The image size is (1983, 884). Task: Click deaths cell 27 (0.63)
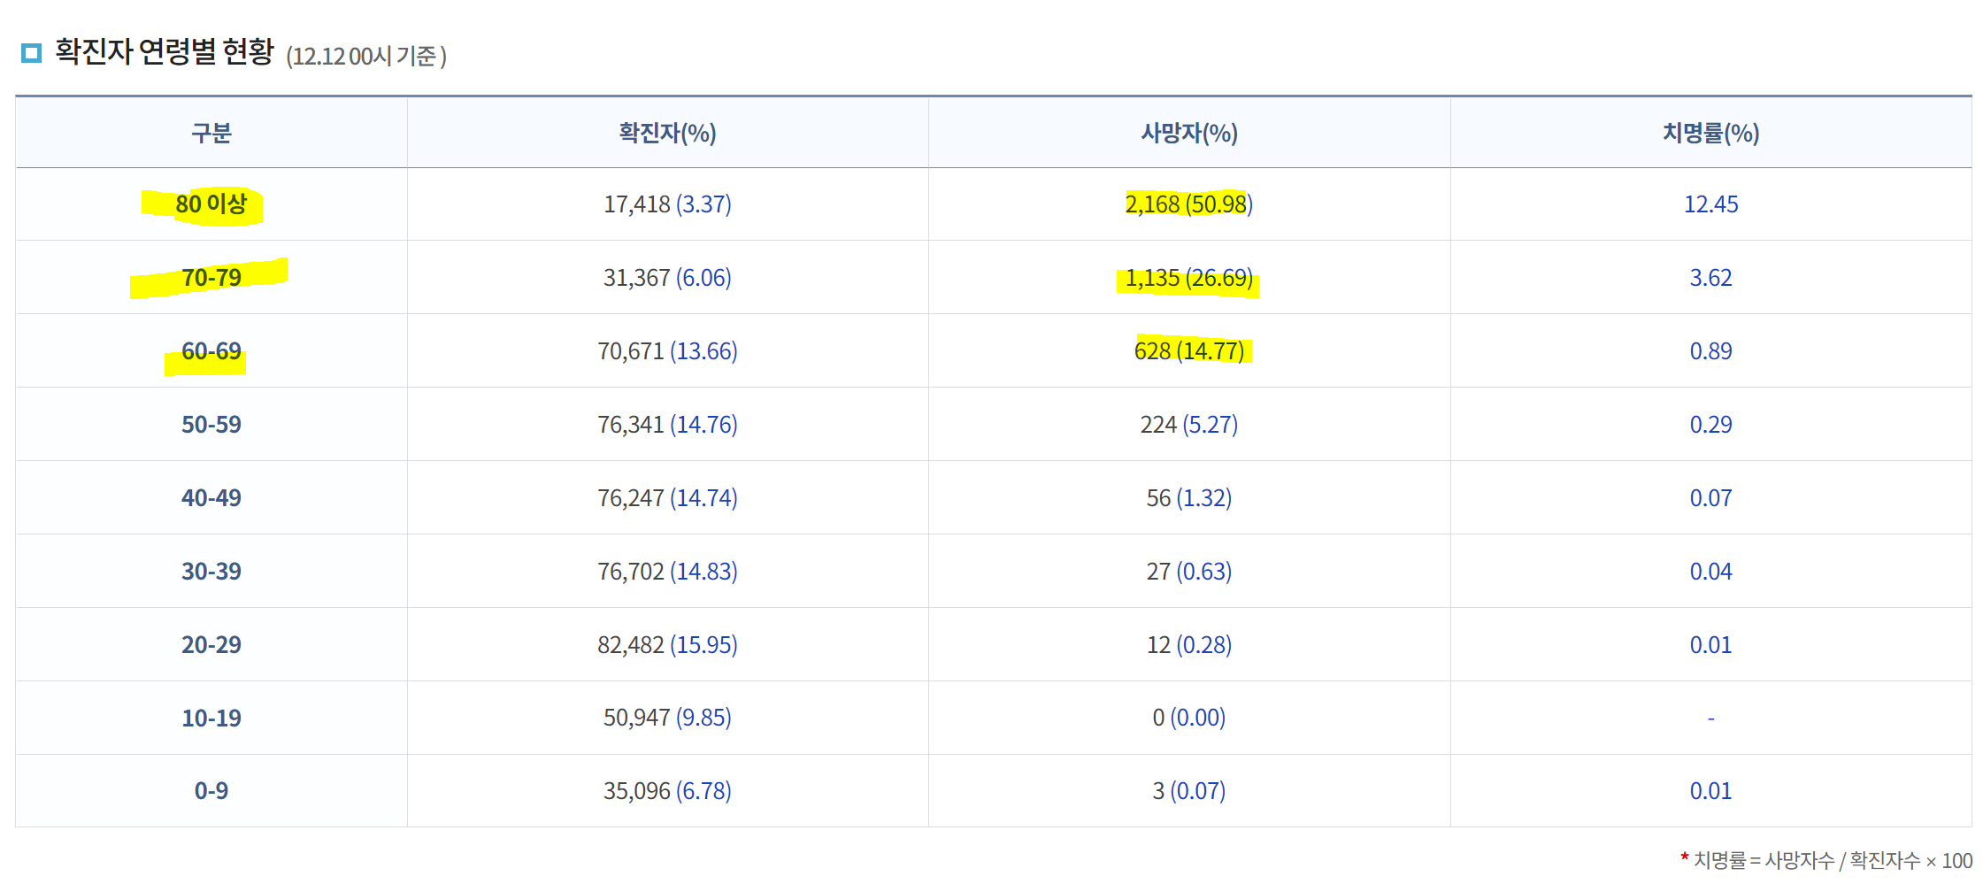[x=1189, y=572]
